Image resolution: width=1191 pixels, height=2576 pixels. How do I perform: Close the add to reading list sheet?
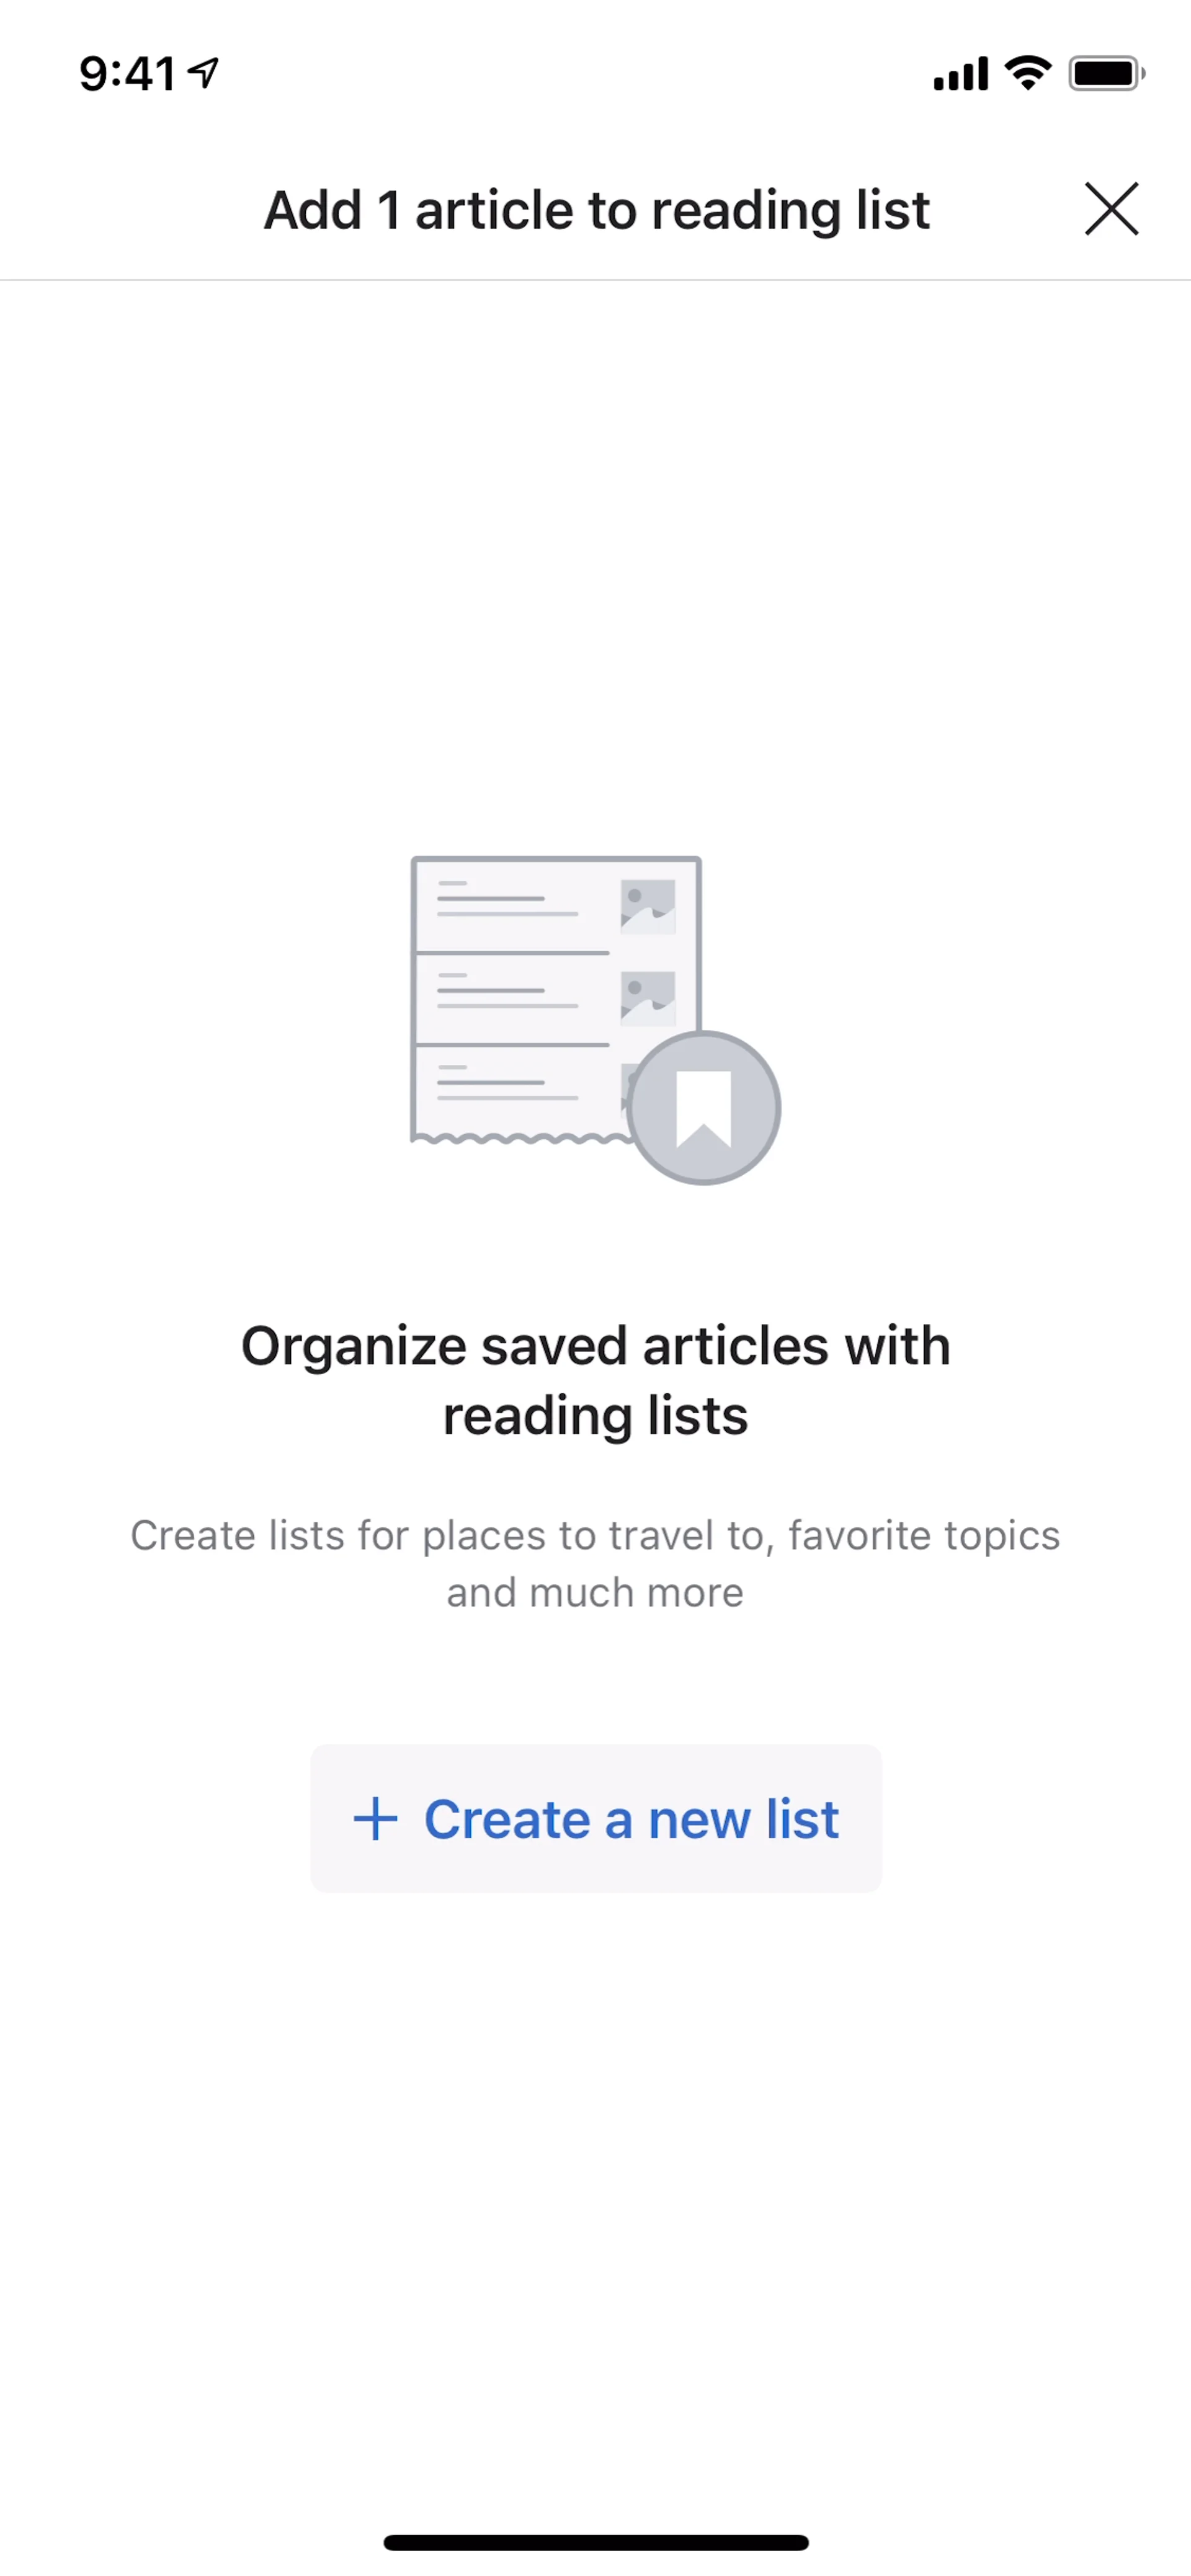tap(1111, 209)
